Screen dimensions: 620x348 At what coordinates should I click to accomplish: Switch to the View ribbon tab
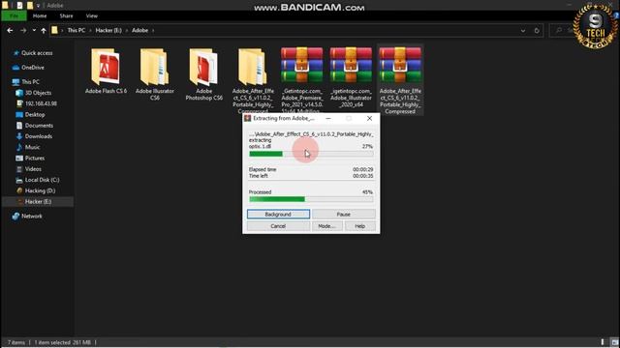click(92, 15)
